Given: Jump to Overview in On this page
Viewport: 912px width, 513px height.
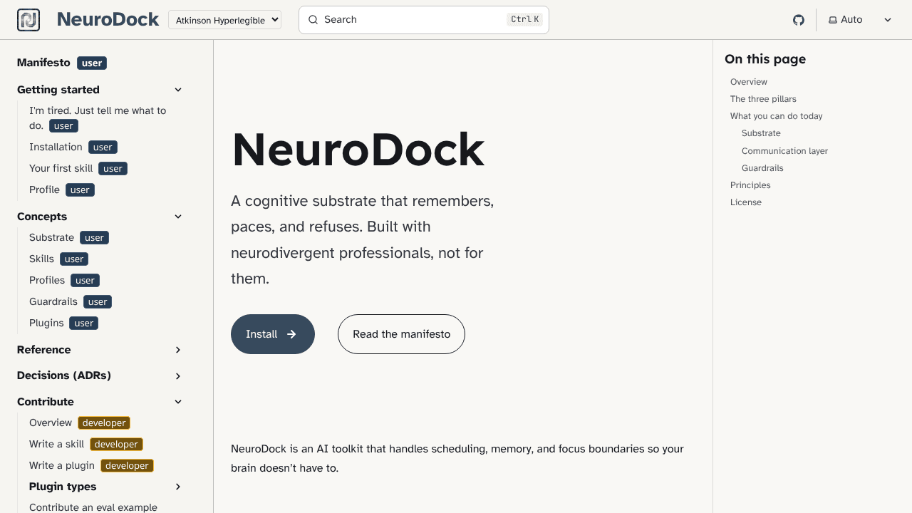Looking at the screenshot, I should [749, 82].
